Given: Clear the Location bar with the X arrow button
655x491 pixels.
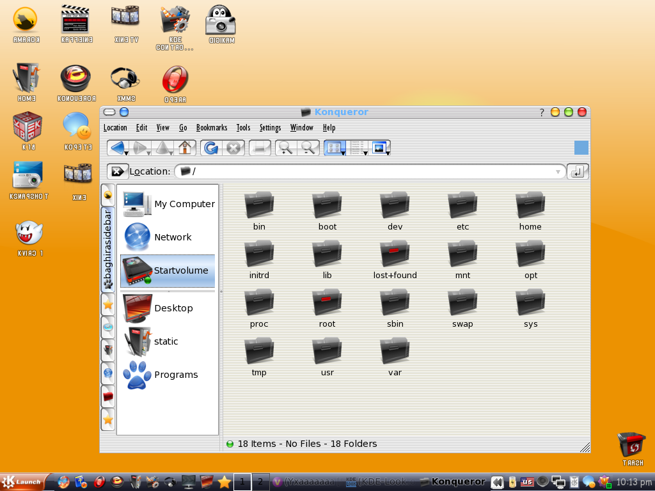Looking at the screenshot, I should 118,171.
